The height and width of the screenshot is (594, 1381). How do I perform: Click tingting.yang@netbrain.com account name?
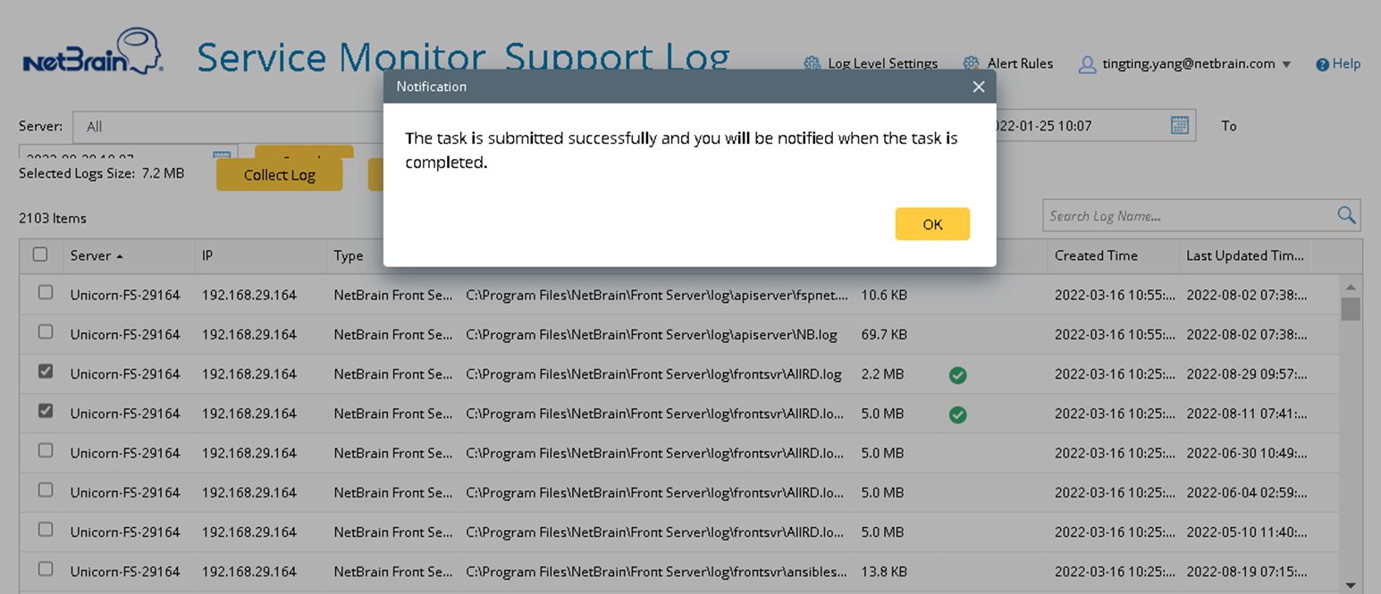[x=1188, y=63]
